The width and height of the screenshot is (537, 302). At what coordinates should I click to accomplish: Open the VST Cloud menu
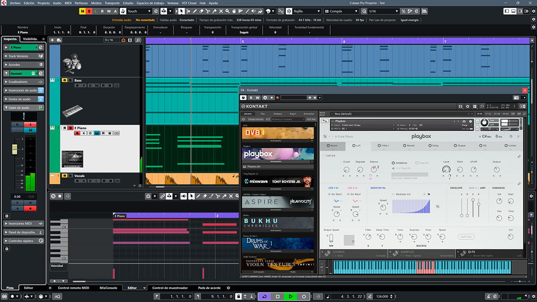coord(189,3)
